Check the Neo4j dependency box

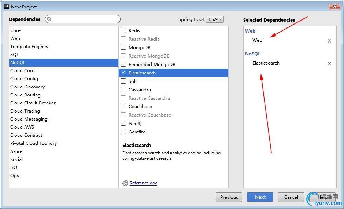123,124
